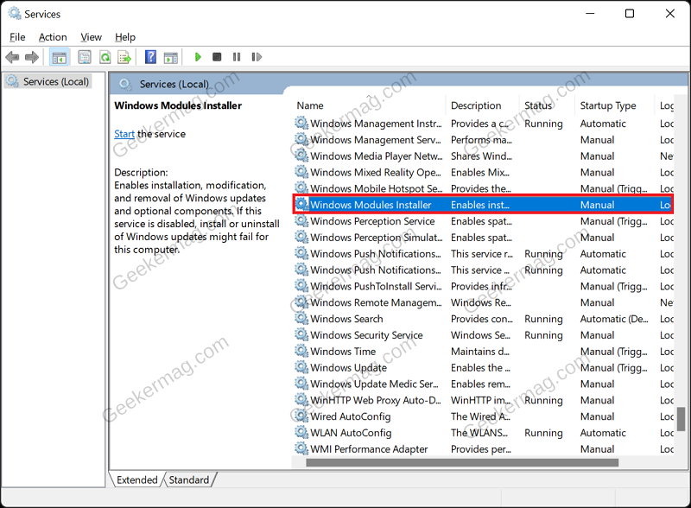Click the gear icon beside WinHTTP Web Proxy
This screenshot has height=508, width=691.
click(x=301, y=400)
